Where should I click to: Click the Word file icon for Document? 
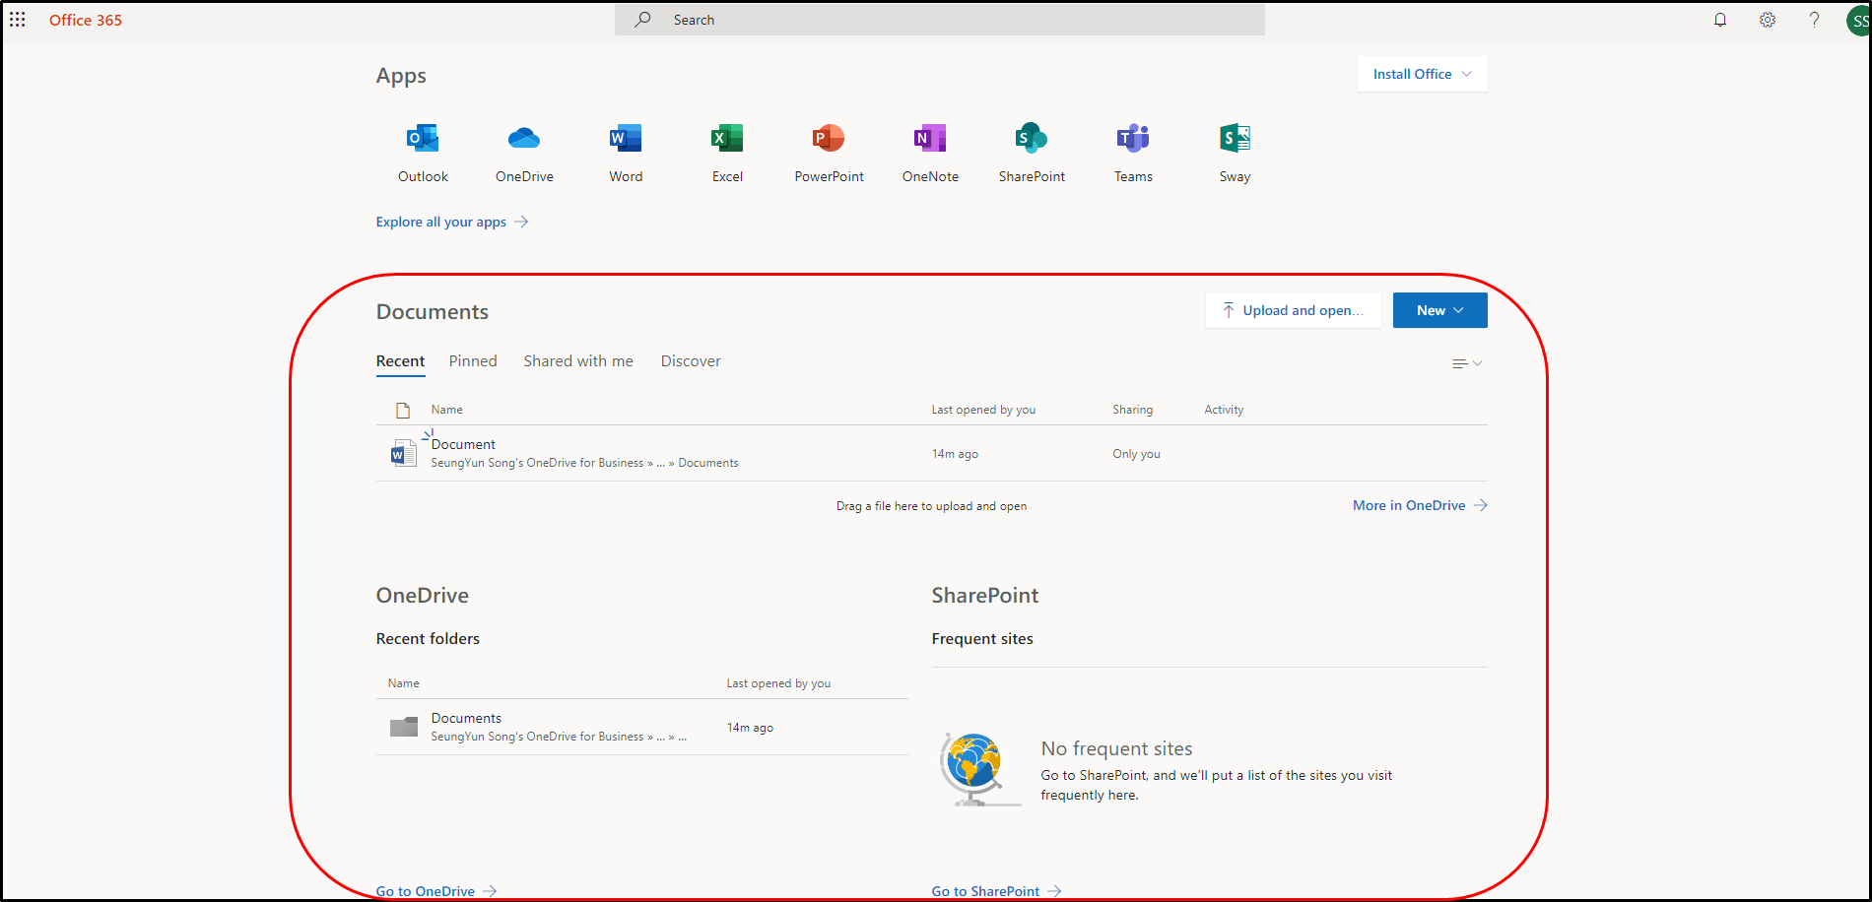point(403,453)
